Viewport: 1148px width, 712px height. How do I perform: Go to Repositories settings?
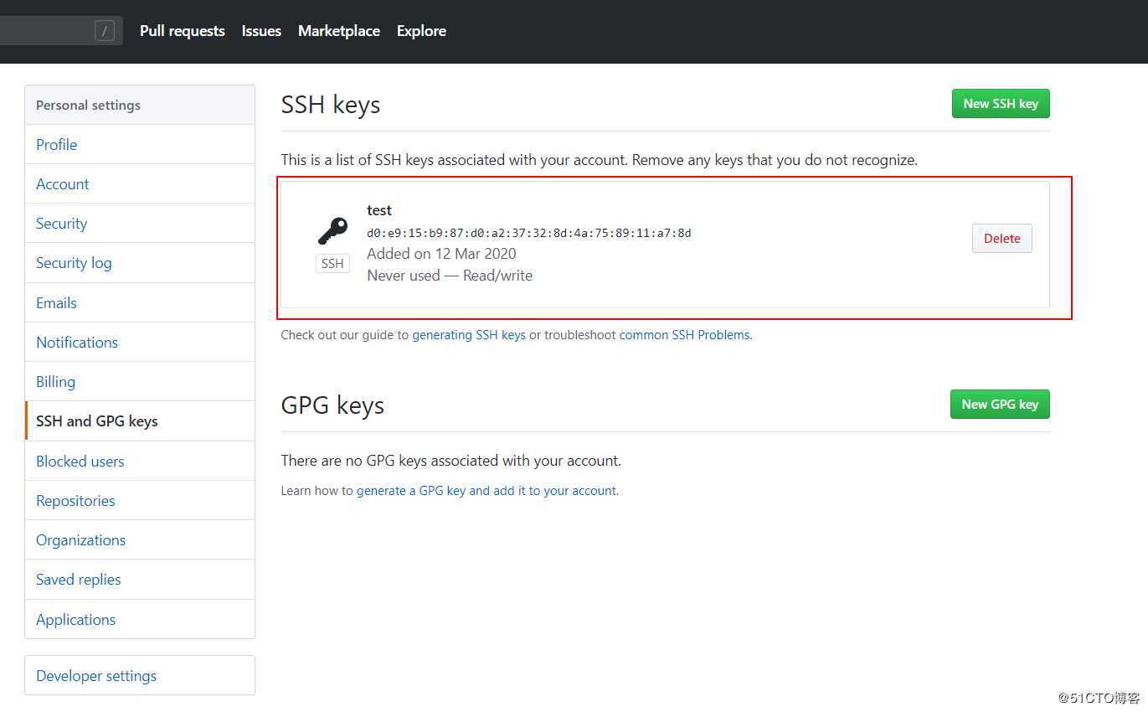(140, 500)
